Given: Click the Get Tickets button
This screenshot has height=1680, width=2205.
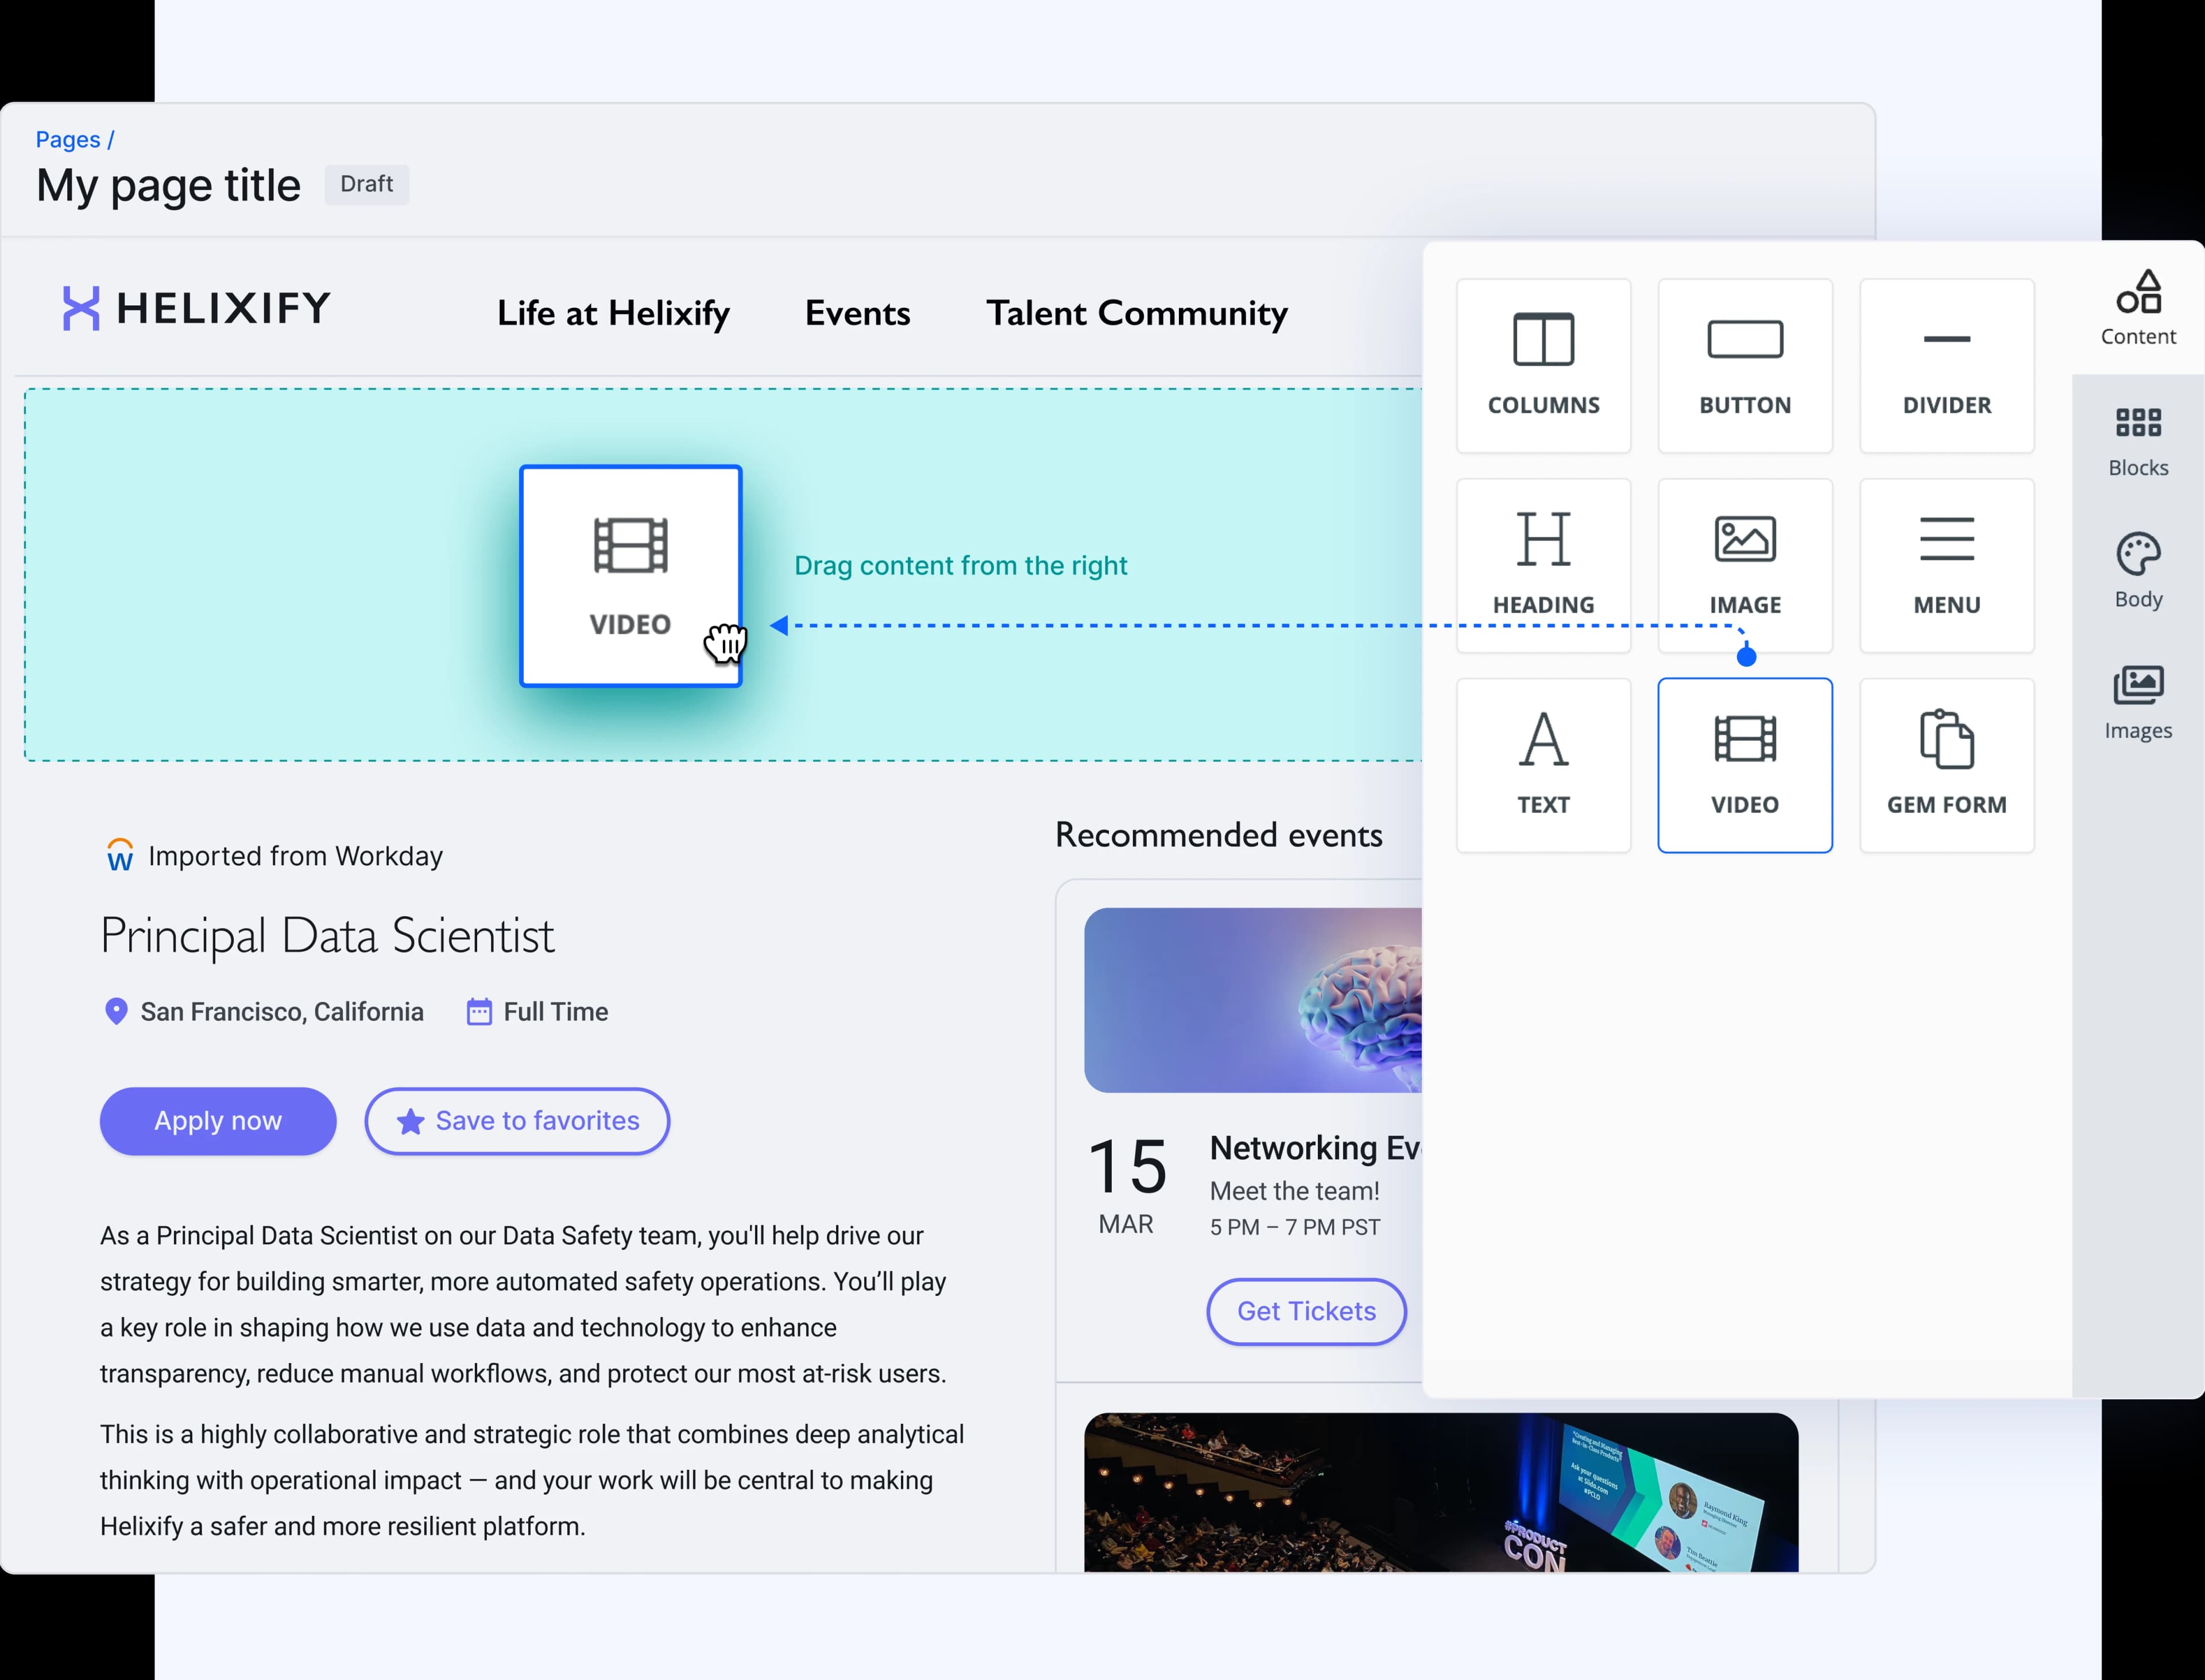Looking at the screenshot, I should click(x=1306, y=1311).
